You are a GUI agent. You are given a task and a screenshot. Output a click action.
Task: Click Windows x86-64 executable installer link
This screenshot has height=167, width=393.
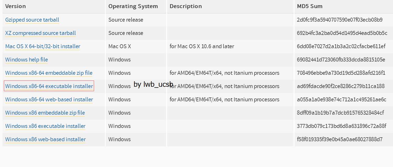[49, 86]
